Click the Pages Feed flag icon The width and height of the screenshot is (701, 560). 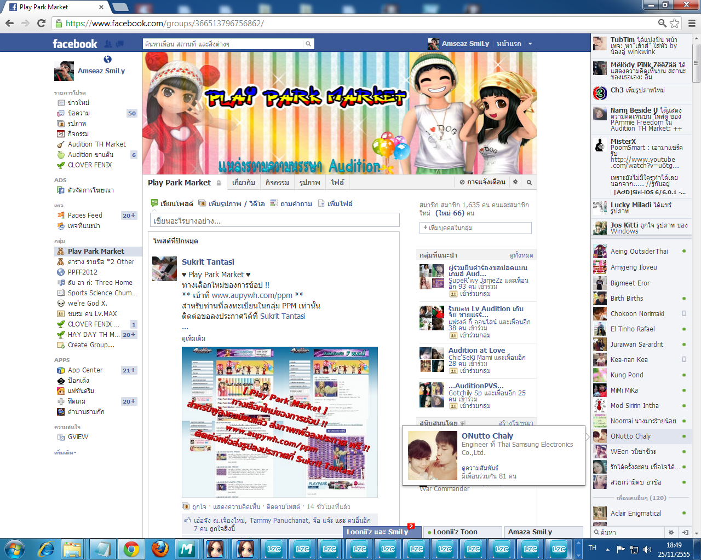tap(61, 215)
